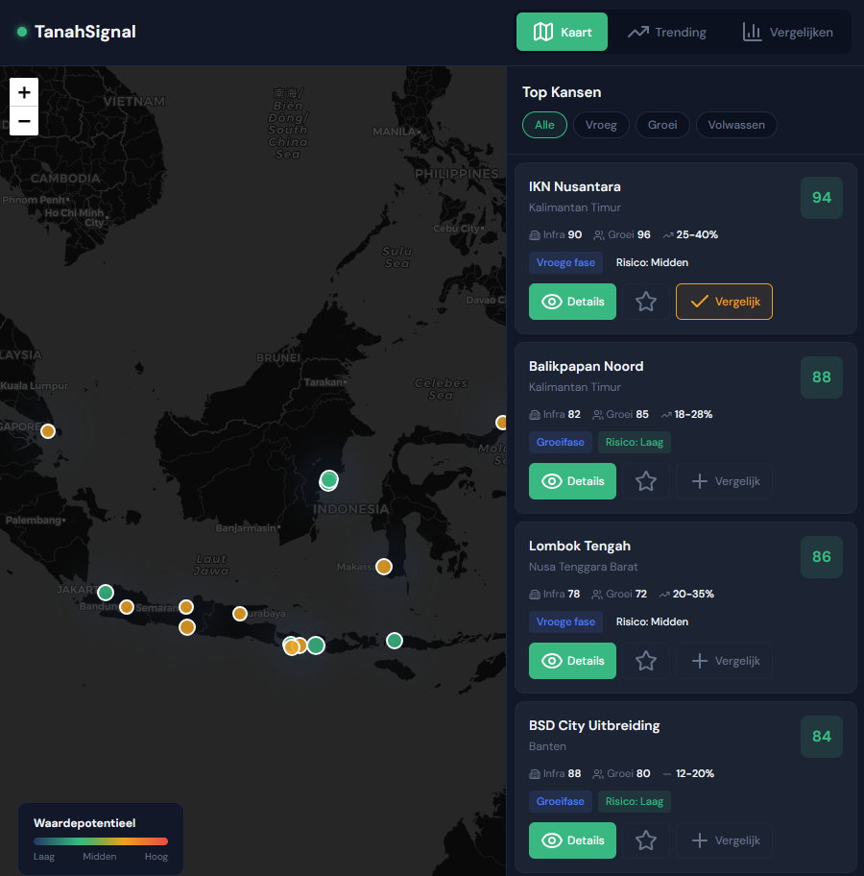
Task: Click the zoom-in plus control on the map
Action: click(x=23, y=92)
